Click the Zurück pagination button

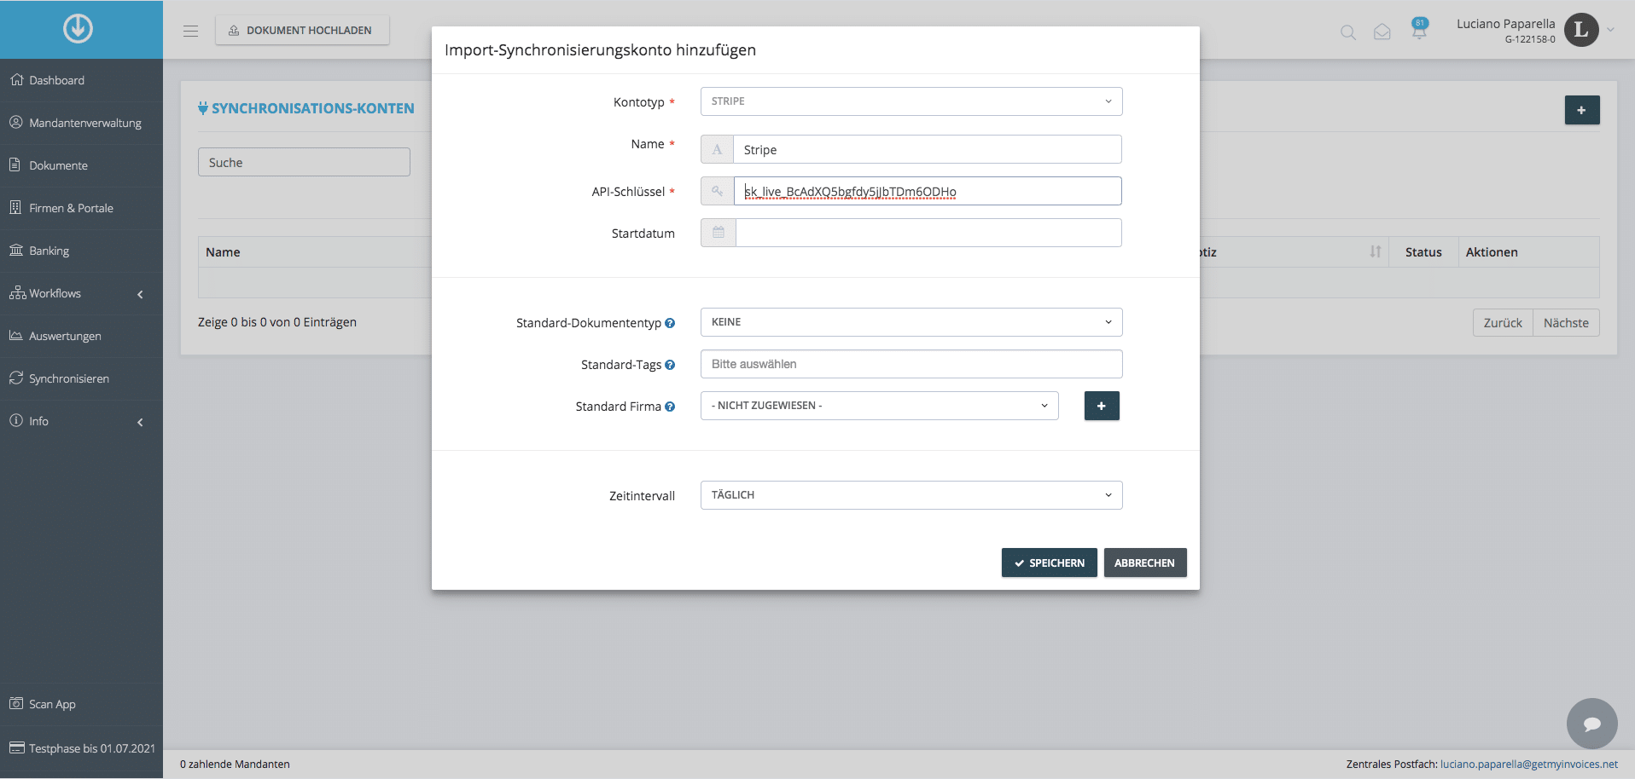(x=1503, y=323)
